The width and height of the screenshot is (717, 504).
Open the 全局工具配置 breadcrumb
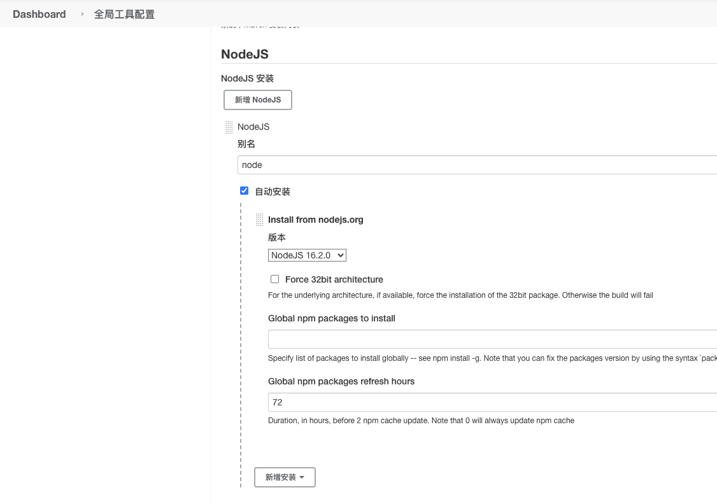click(124, 14)
